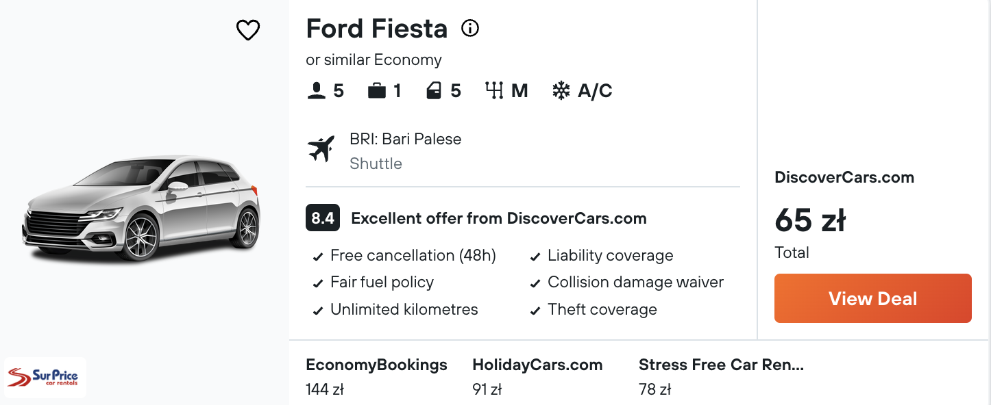
Task: Click the BRI: Bari Palese location text
Action: pyautogui.click(x=406, y=139)
